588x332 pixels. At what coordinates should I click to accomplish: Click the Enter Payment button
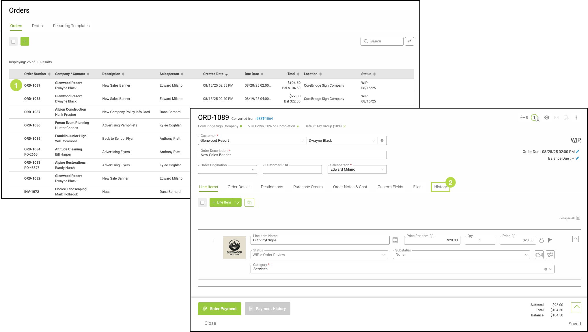point(219,309)
